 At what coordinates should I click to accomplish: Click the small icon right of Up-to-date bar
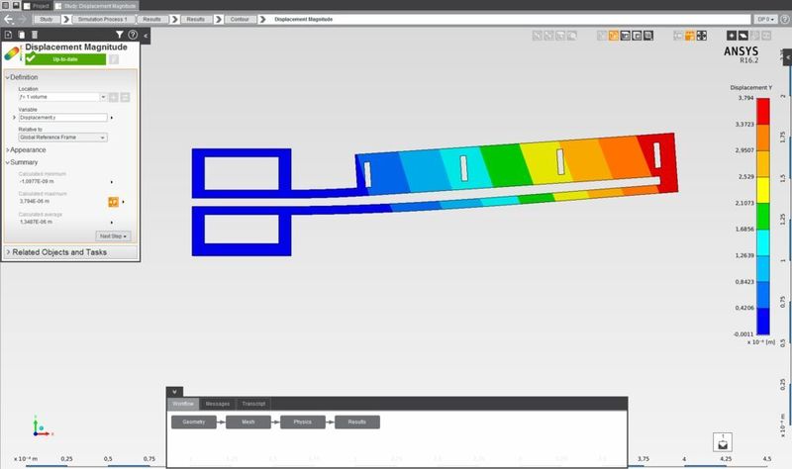pyautogui.click(x=114, y=59)
